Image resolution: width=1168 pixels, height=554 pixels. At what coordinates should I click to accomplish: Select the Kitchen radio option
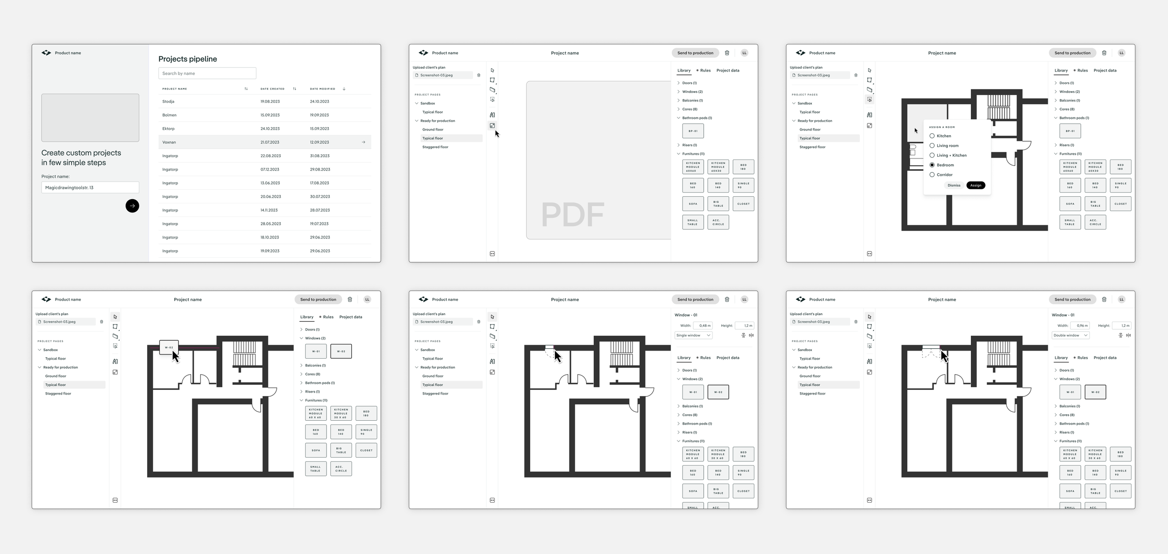pos(932,136)
